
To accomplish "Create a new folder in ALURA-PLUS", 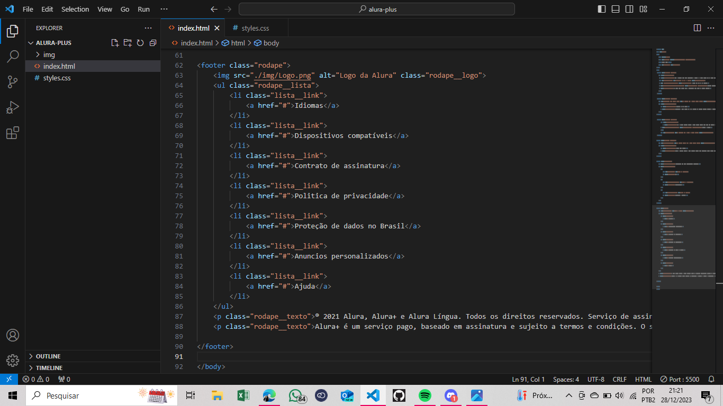I will 128,43.
